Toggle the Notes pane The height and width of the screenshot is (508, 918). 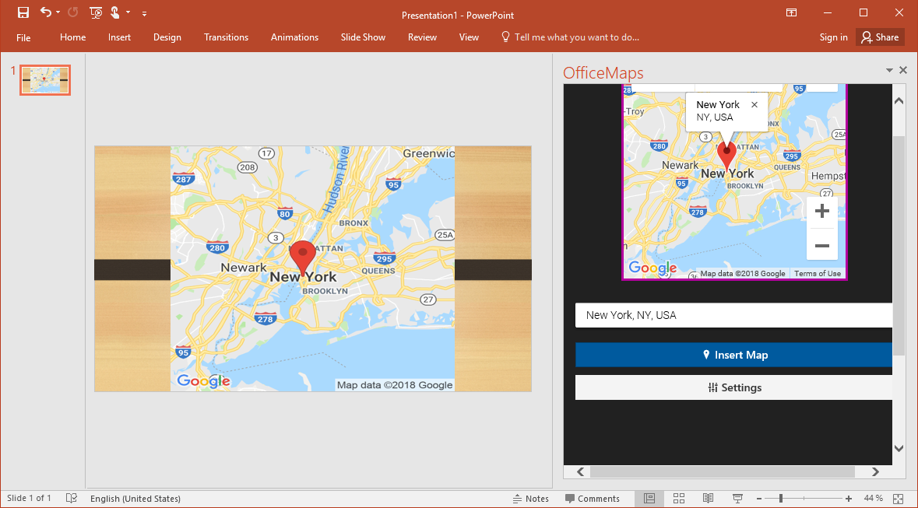(x=530, y=499)
